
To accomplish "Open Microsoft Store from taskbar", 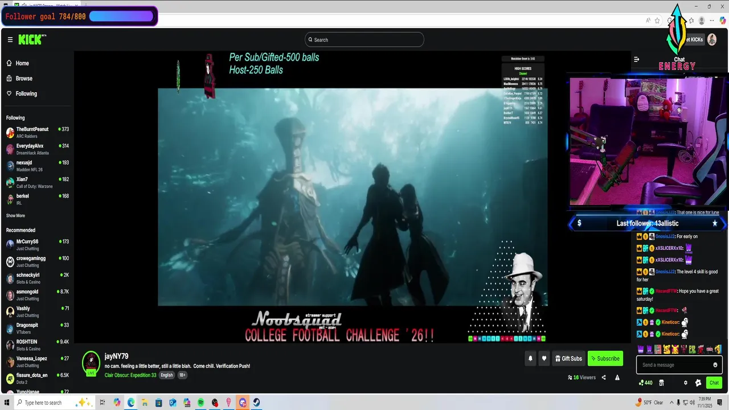I will 159,403.
